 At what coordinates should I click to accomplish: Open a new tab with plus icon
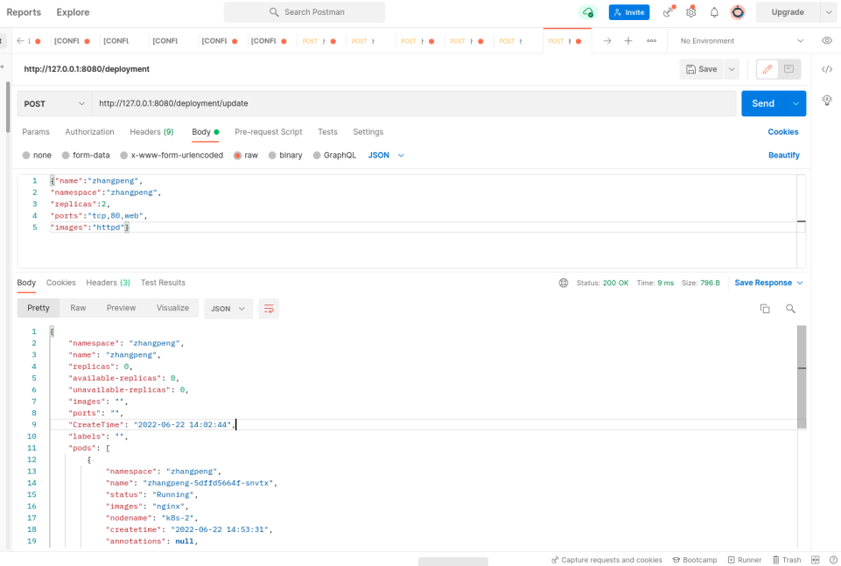click(628, 41)
